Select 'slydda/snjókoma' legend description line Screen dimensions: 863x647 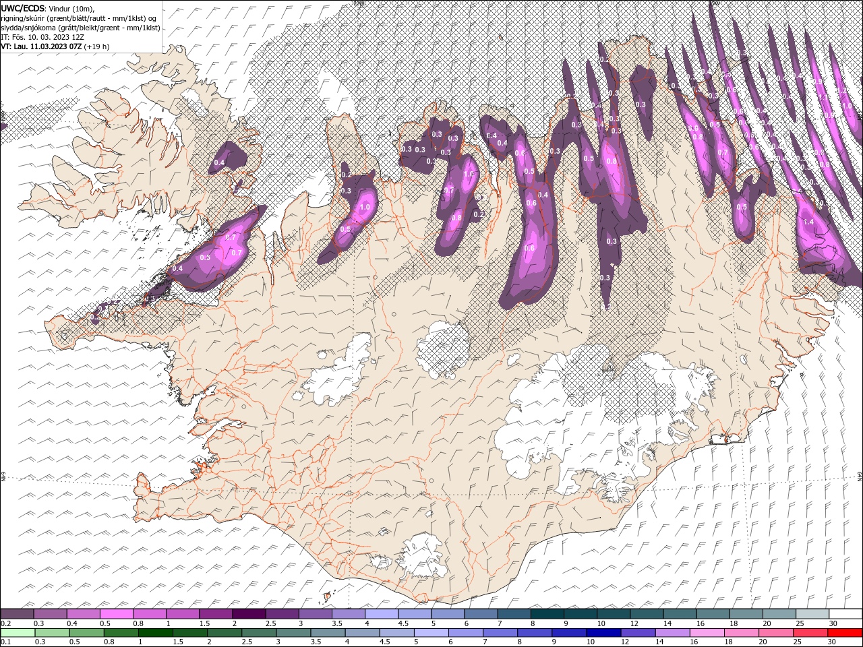click(x=80, y=28)
